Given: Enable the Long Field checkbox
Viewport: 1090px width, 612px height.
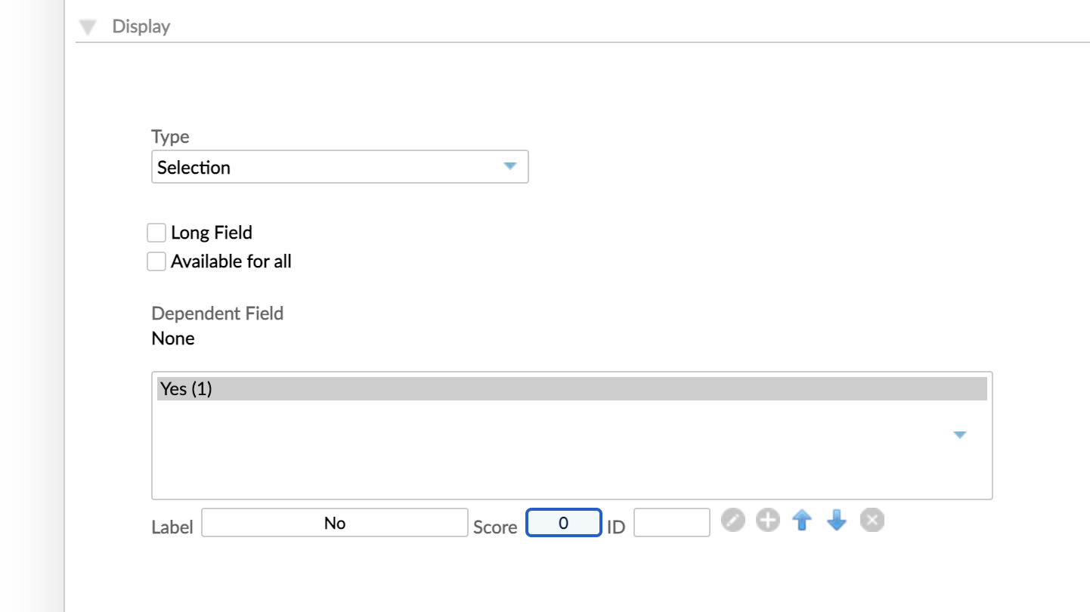Looking at the screenshot, I should pos(156,232).
